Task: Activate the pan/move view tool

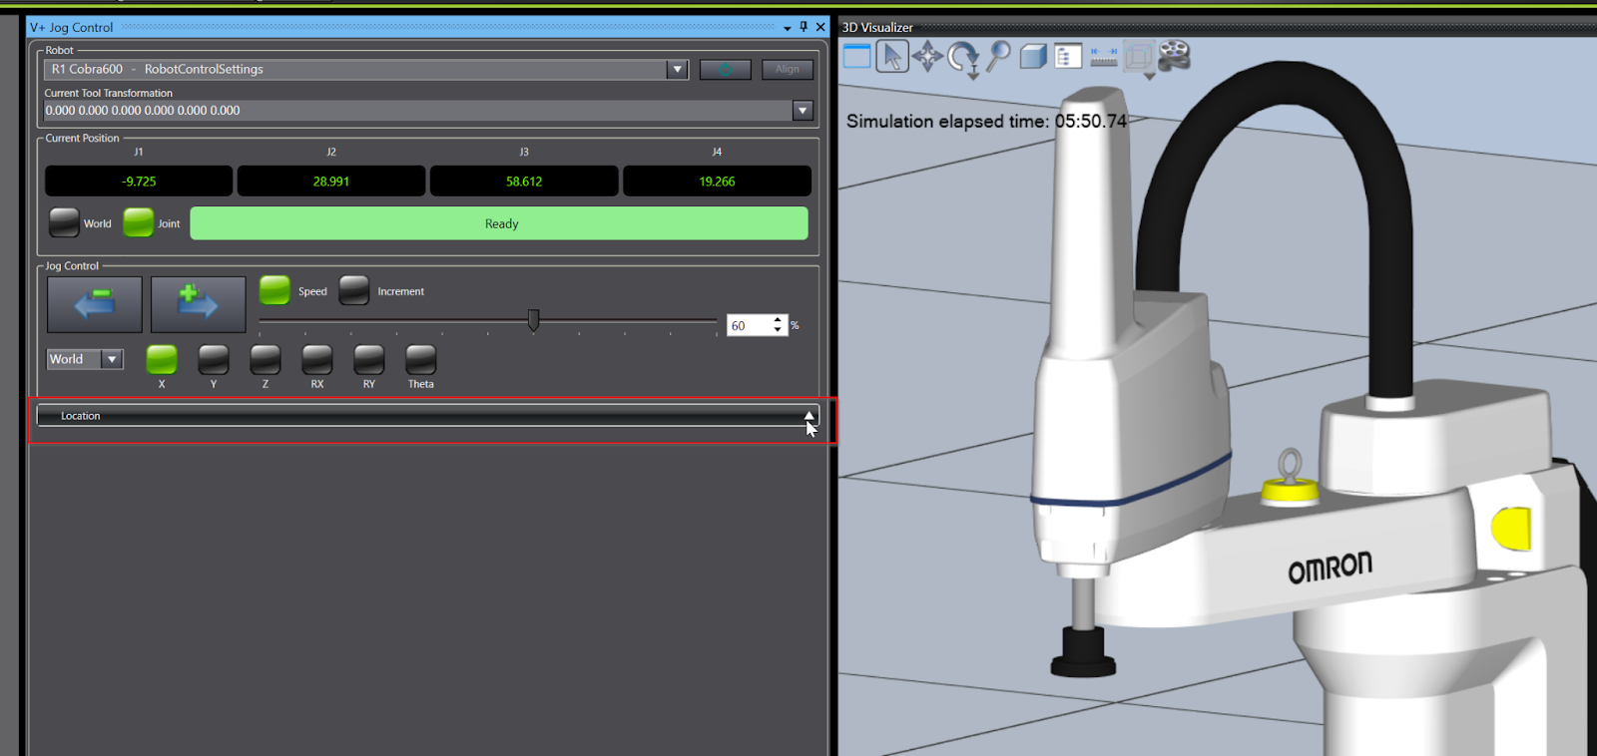Action: 927,57
